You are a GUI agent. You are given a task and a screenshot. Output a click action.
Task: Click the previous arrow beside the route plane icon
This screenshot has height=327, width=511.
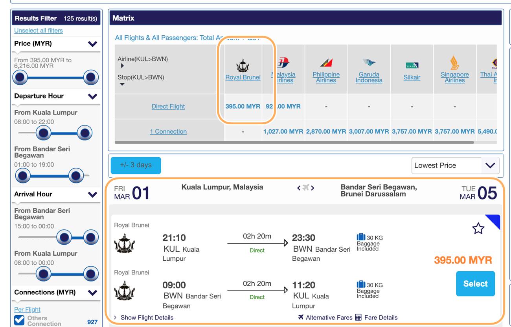point(299,188)
